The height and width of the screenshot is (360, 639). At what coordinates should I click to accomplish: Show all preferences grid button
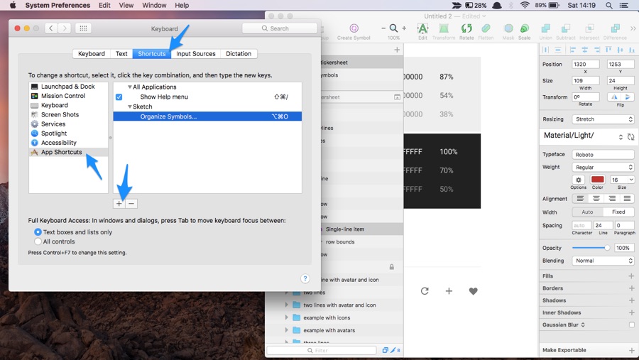click(83, 28)
